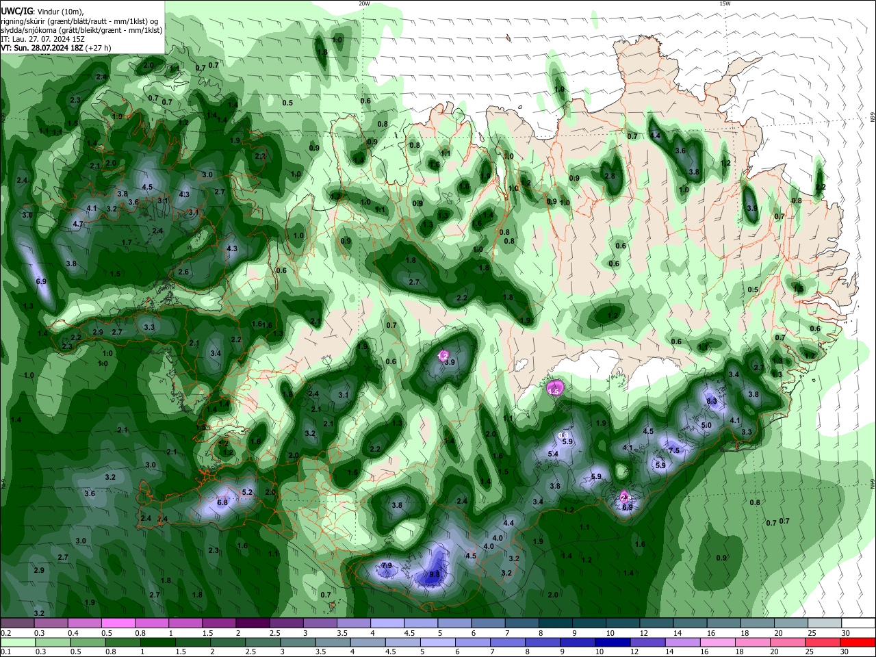Click the '20W' longitude label
Screen dimensions: 876x657
coord(364,3)
